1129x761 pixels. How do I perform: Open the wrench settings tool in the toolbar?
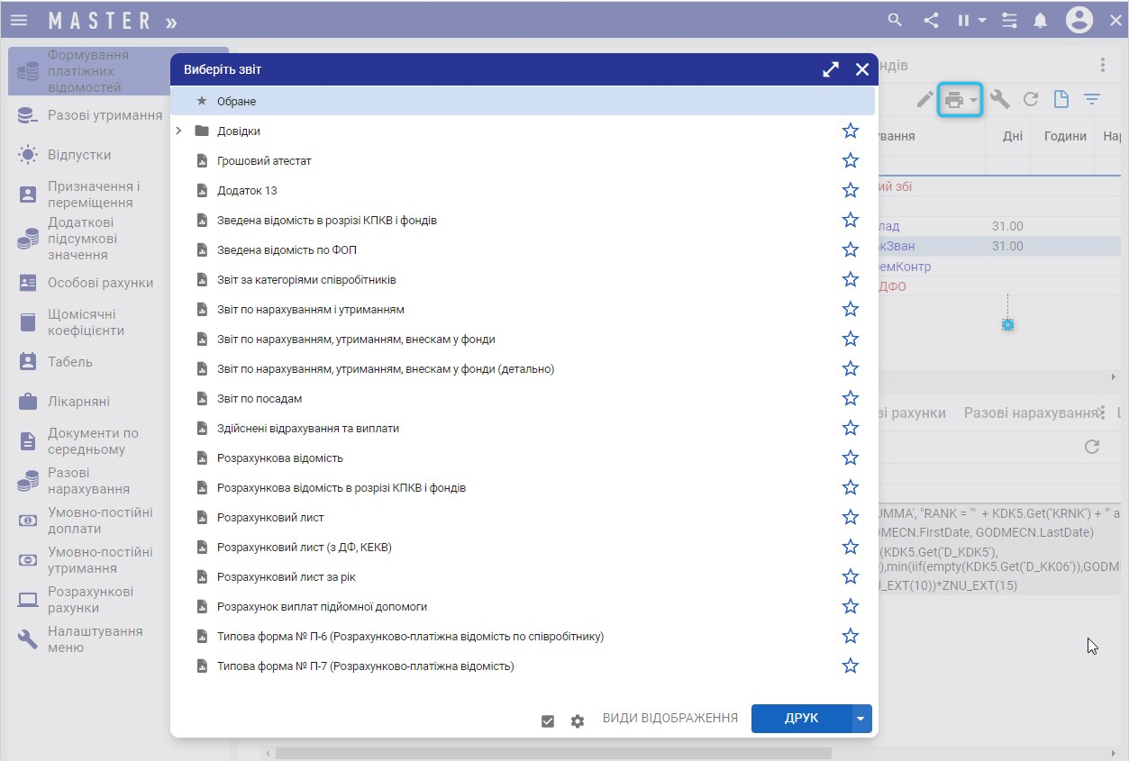click(999, 100)
